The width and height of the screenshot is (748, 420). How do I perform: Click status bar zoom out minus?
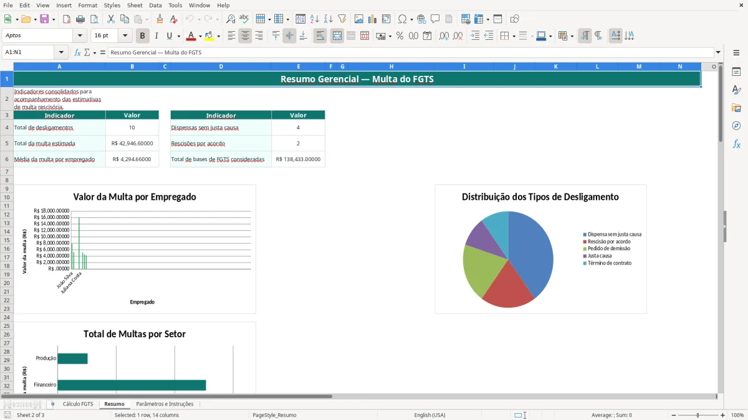pyautogui.click(x=672, y=415)
